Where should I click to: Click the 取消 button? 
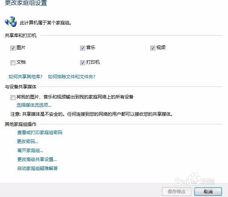coord(208,192)
